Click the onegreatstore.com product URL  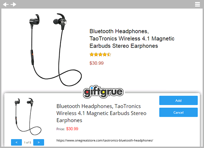[105, 140]
